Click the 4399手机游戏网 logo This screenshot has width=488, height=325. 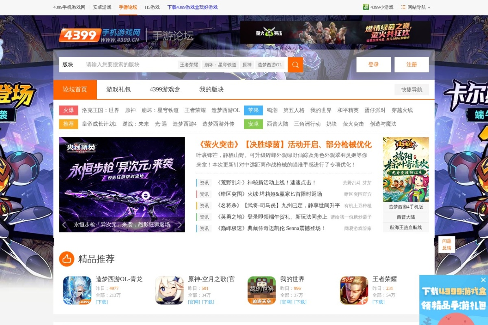(100, 35)
